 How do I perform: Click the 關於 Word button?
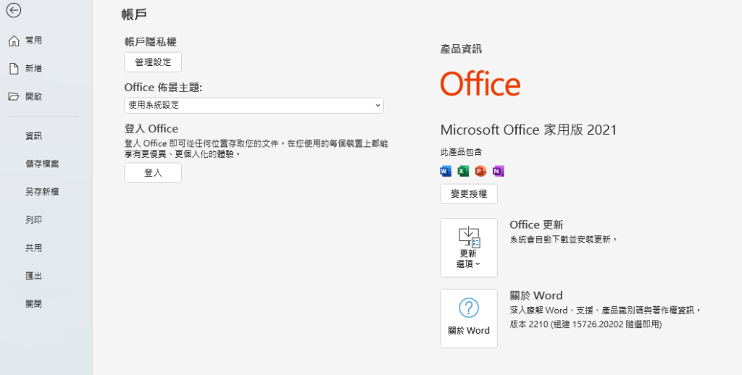tap(469, 319)
